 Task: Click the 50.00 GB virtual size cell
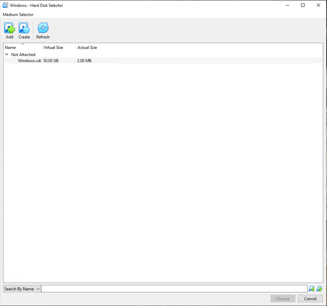[x=51, y=61]
